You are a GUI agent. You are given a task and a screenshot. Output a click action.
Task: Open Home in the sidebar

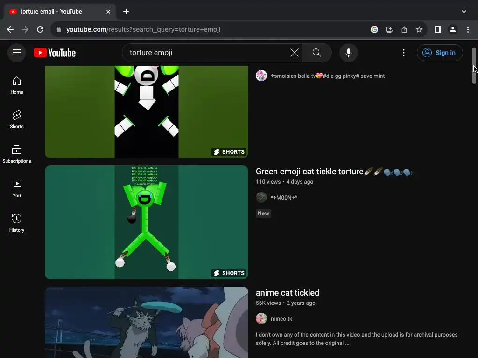point(17,86)
